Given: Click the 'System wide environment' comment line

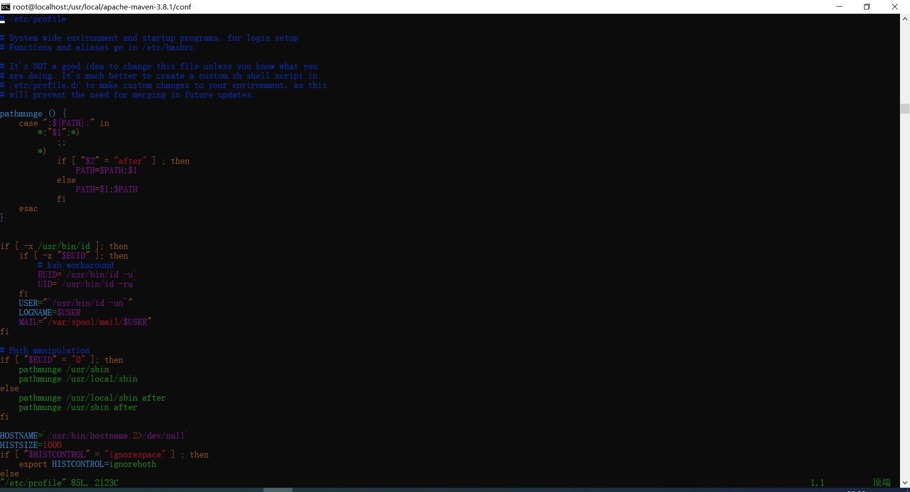Looking at the screenshot, I should pos(149,38).
